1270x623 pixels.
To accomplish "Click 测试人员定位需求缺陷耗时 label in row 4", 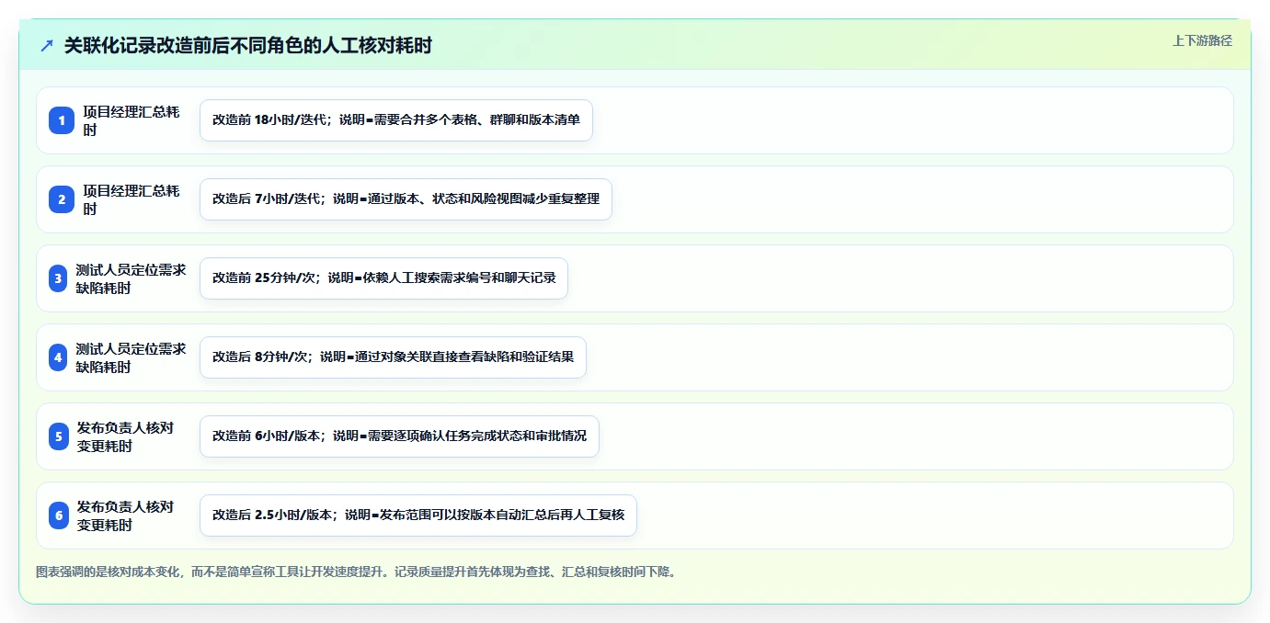I will tap(131, 357).
